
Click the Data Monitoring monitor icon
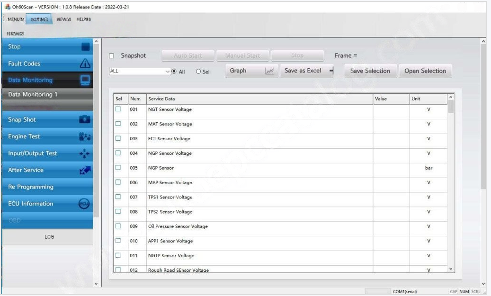pos(85,81)
